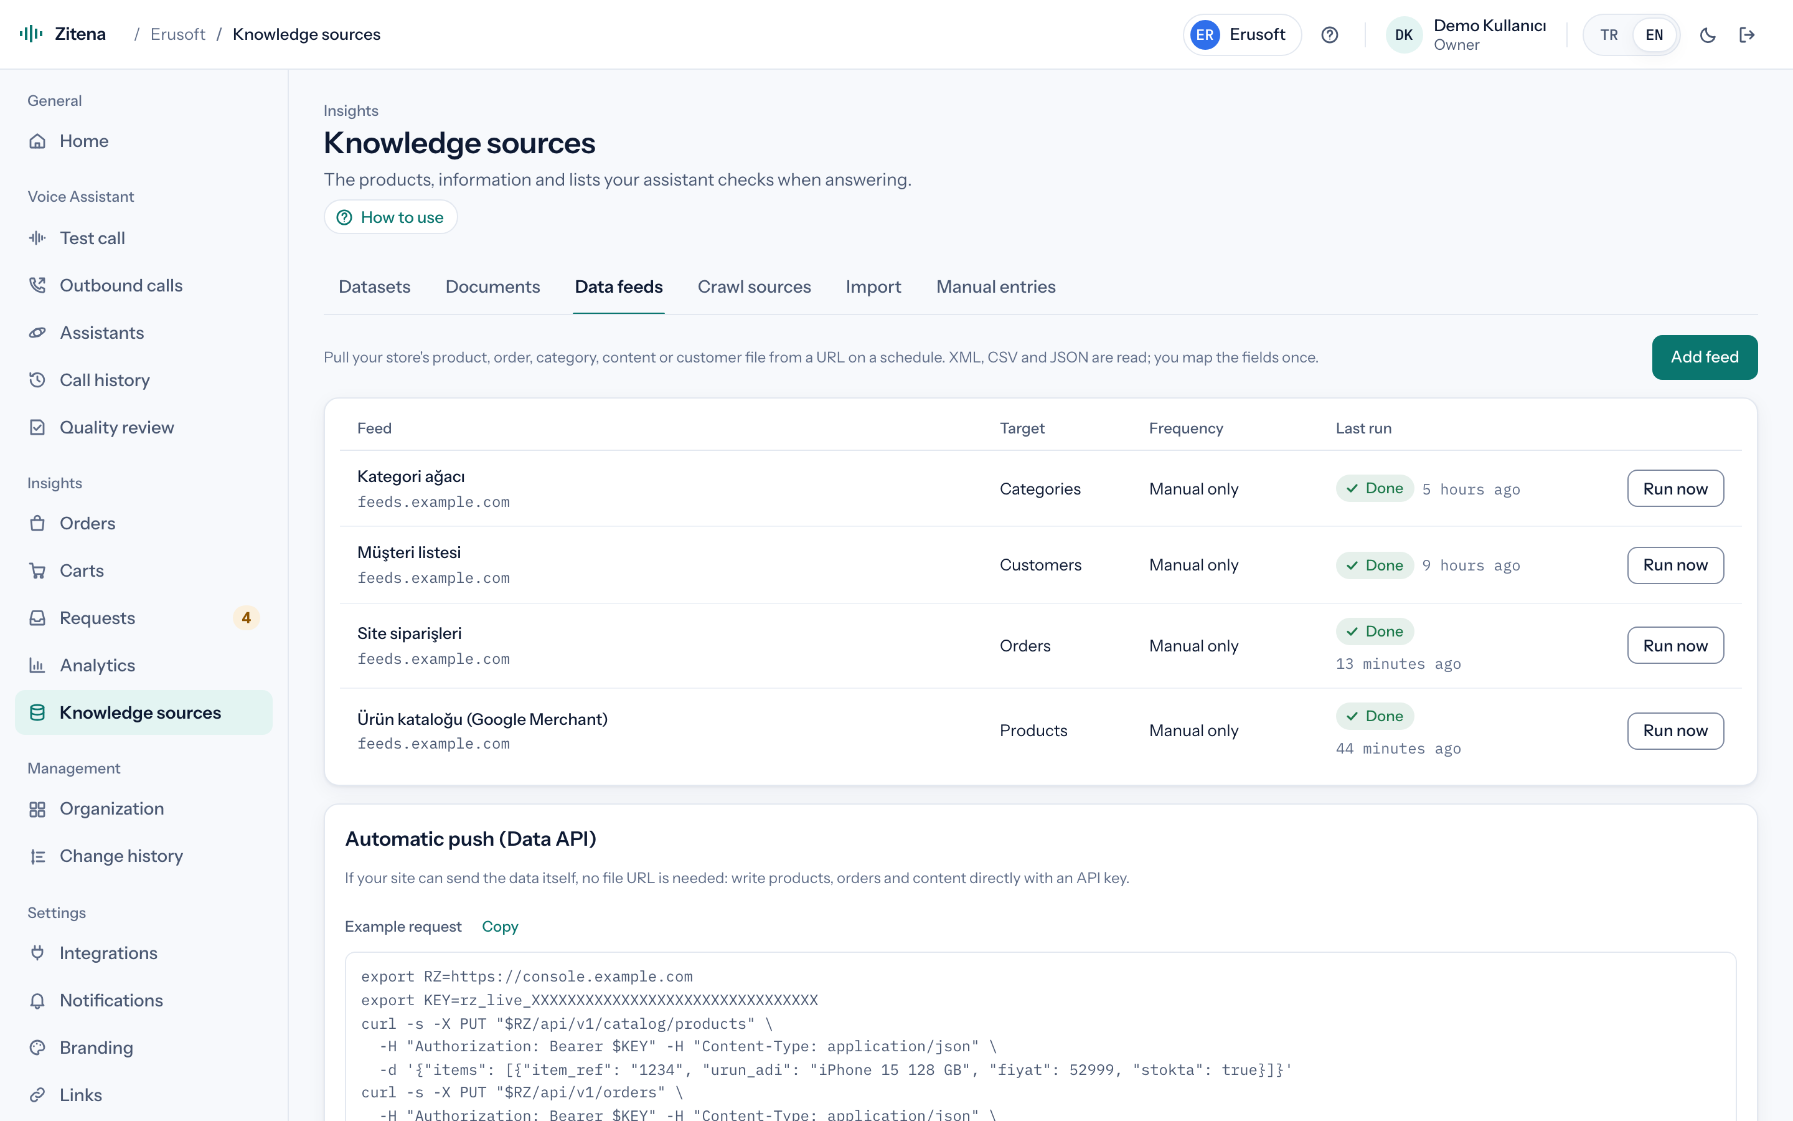This screenshot has height=1121, width=1793.
Task: Click the Categories target cell
Action: pyautogui.click(x=1040, y=490)
